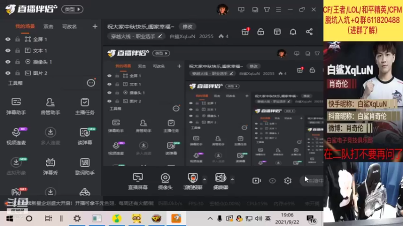Expand arrow next to screen-cast shield icon
The width and height of the screenshot is (403, 226).
click(x=205, y=179)
